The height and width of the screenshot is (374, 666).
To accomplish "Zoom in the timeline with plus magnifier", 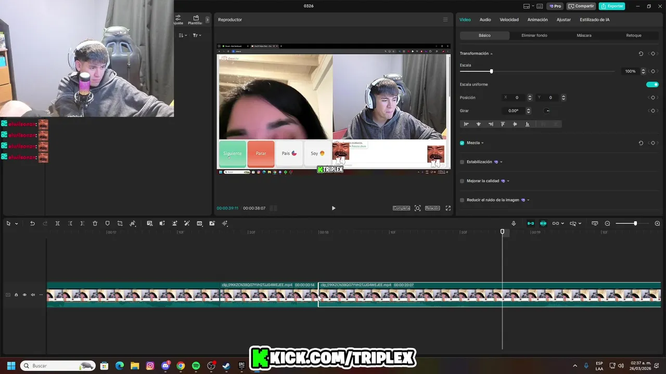I will click(657, 223).
